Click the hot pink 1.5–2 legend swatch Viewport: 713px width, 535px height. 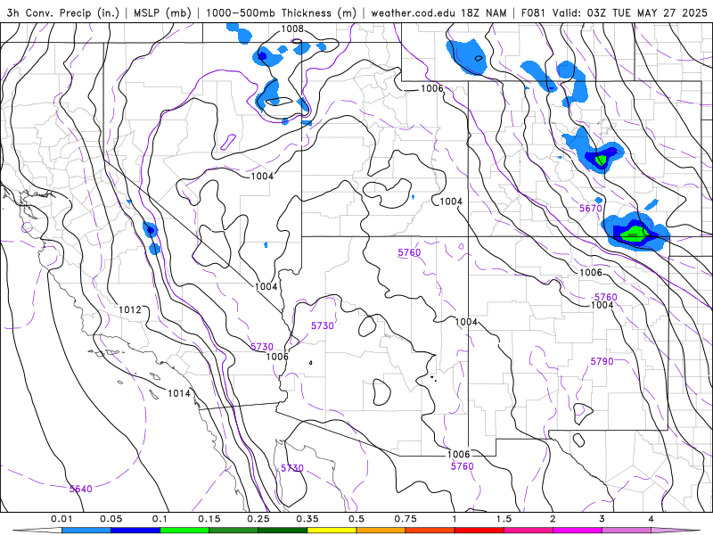pyautogui.click(x=529, y=531)
